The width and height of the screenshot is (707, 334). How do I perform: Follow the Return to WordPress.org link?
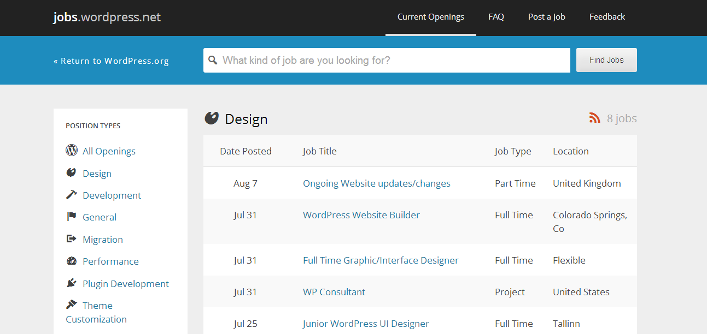pyautogui.click(x=111, y=61)
